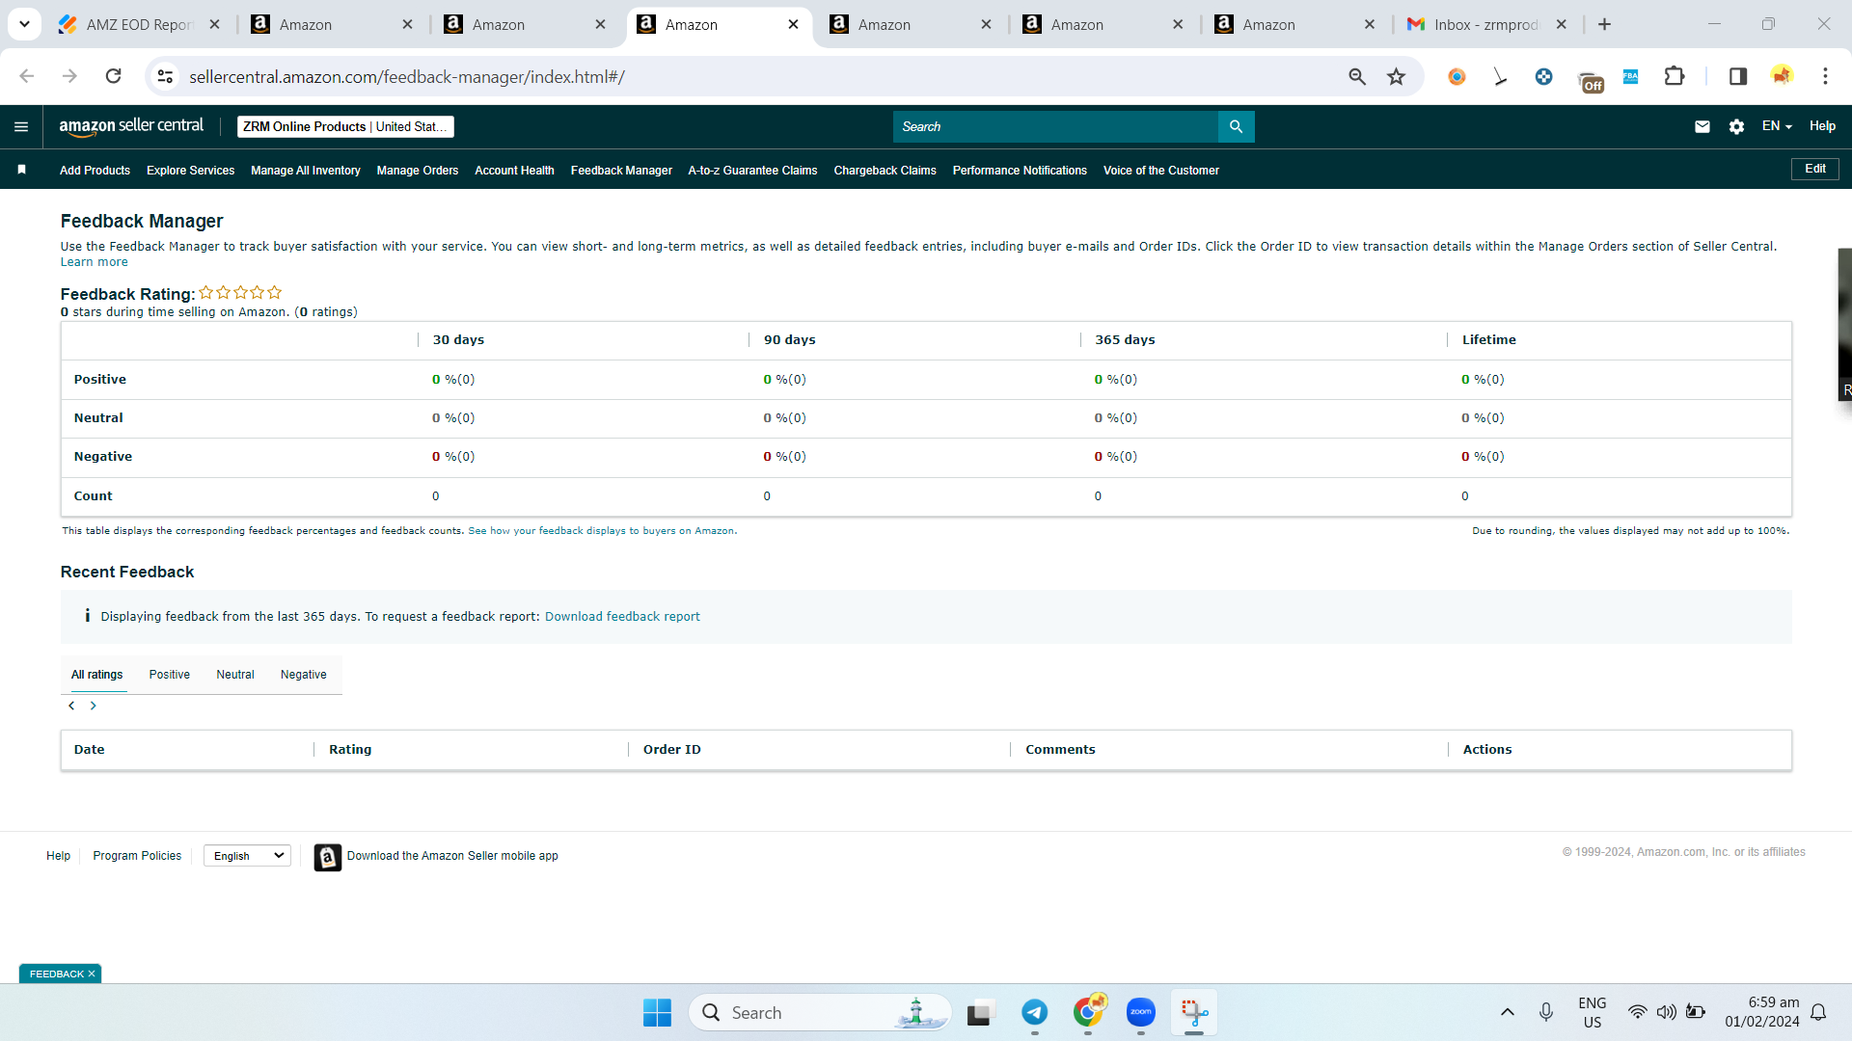Click the Off-badged extension icon

(1590, 81)
